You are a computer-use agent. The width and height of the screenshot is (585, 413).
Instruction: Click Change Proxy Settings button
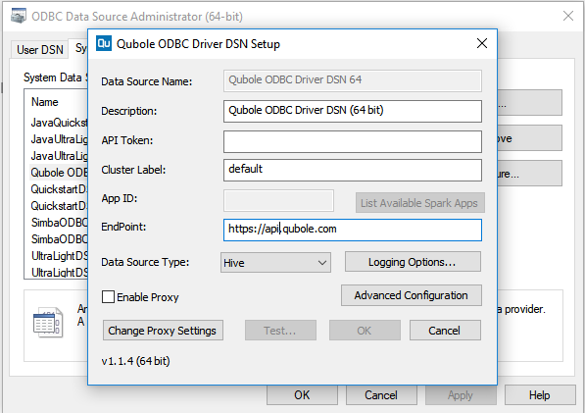point(163,331)
